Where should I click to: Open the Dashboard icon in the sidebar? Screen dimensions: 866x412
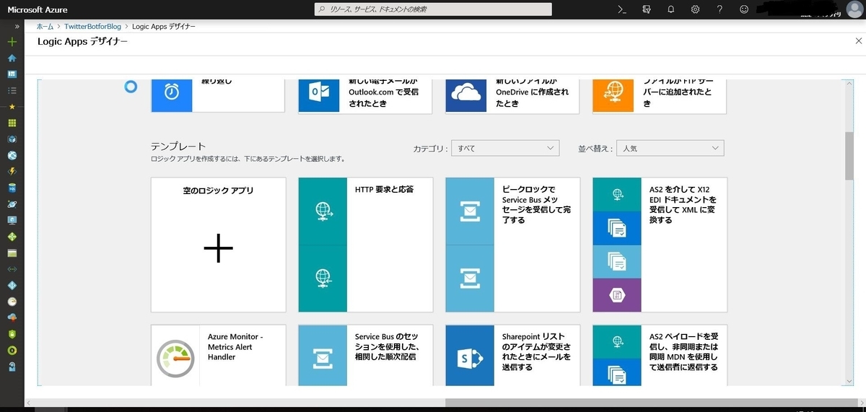pyautogui.click(x=12, y=74)
